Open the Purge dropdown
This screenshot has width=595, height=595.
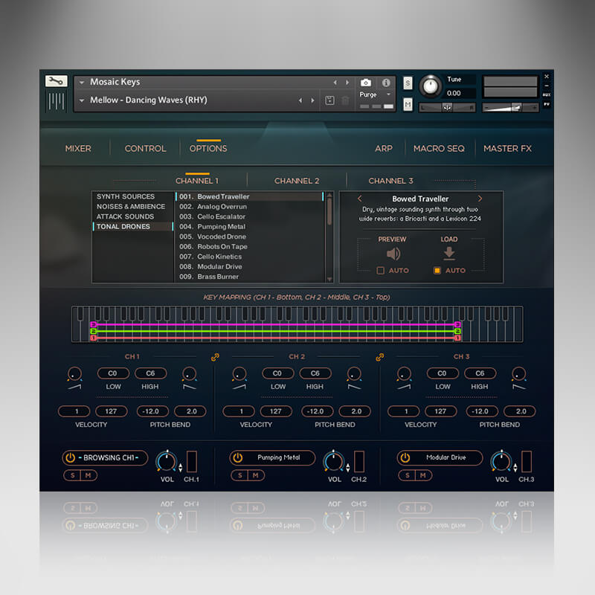(389, 93)
